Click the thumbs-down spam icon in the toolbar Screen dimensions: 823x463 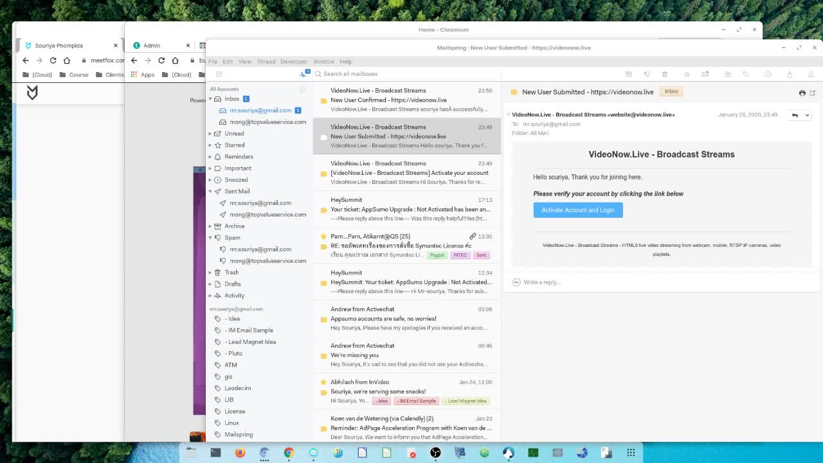tap(647, 74)
